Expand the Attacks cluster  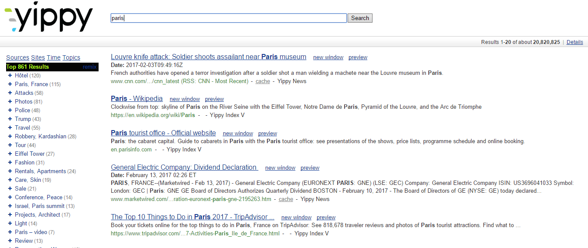coord(10,93)
